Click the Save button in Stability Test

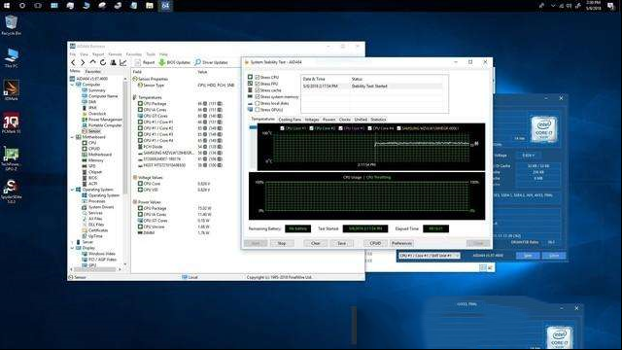pos(341,243)
